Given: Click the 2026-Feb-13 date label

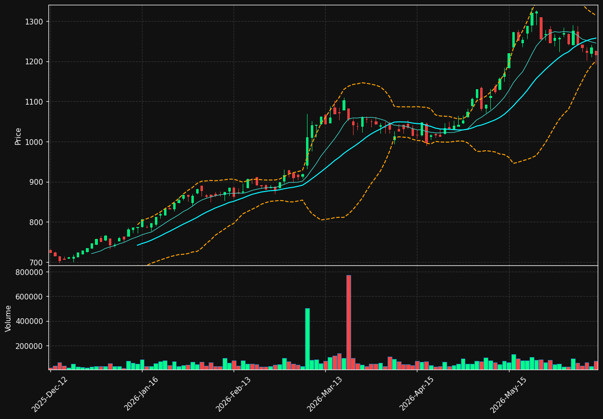Looking at the screenshot, I should point(233,394).
